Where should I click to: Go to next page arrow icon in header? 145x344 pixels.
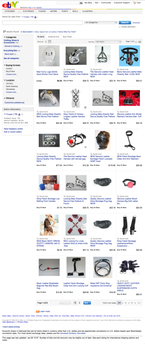(140, 41)
